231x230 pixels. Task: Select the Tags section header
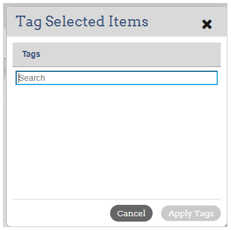pos(117,55)
